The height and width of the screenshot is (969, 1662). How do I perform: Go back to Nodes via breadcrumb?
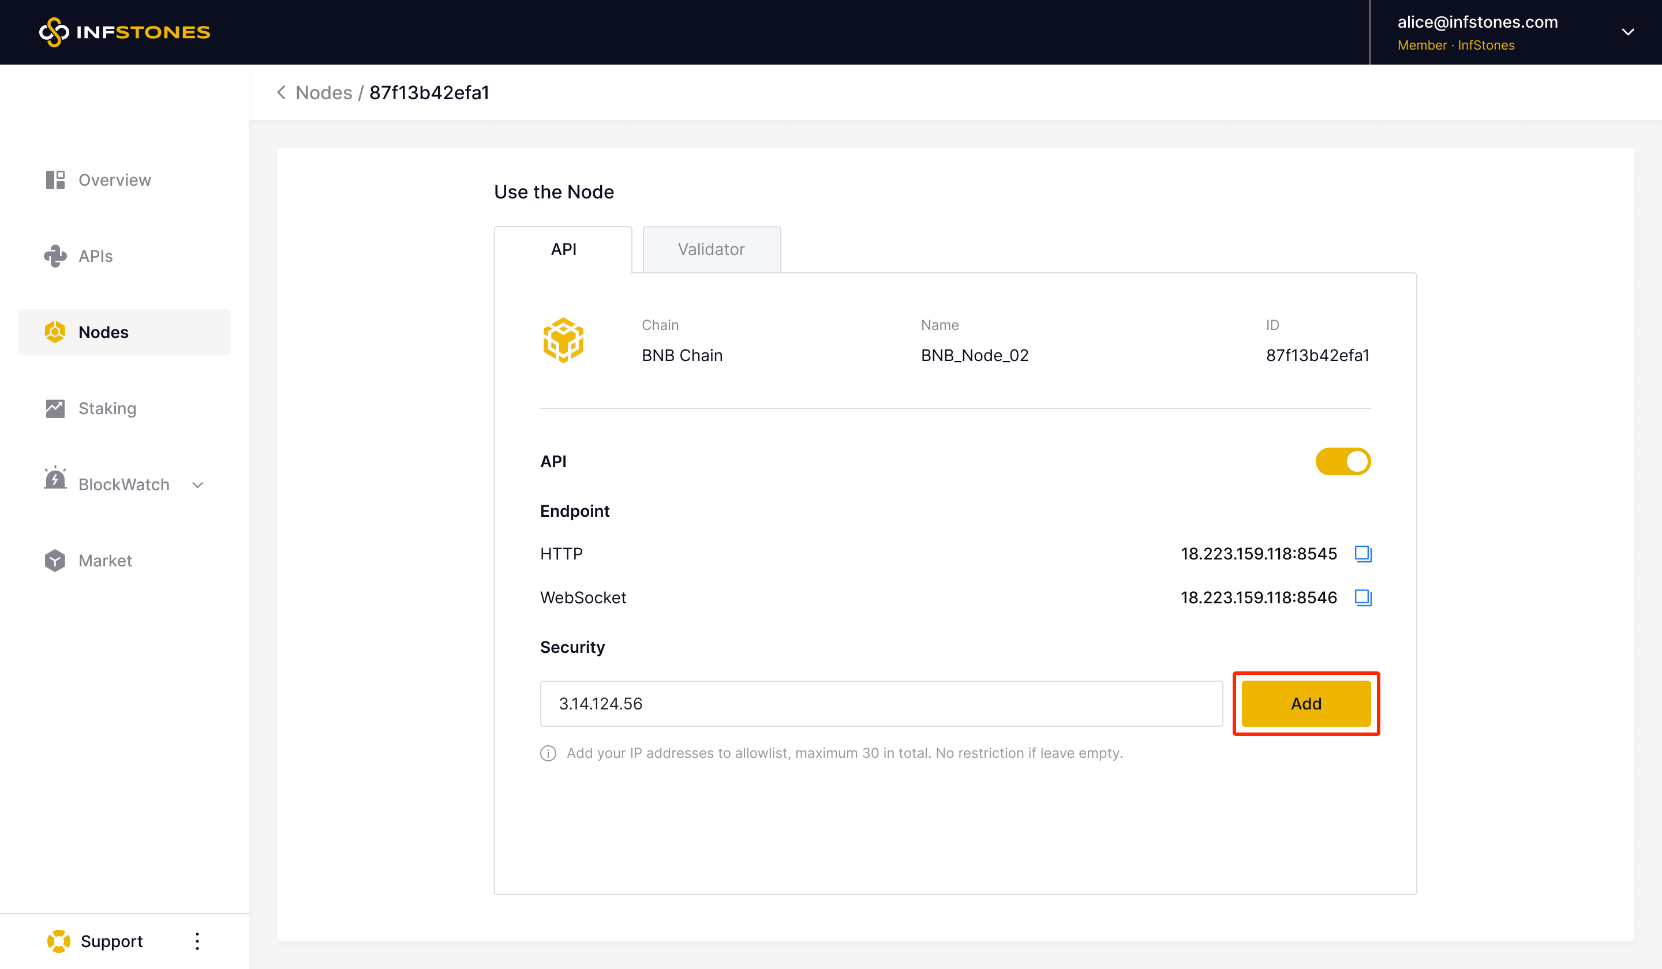point(324,93)
